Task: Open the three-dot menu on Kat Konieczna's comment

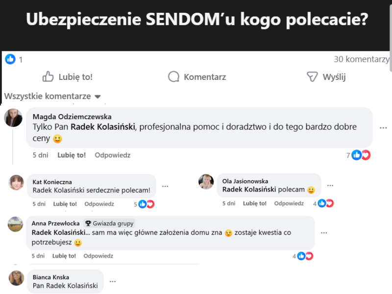Action: point(165,186)
